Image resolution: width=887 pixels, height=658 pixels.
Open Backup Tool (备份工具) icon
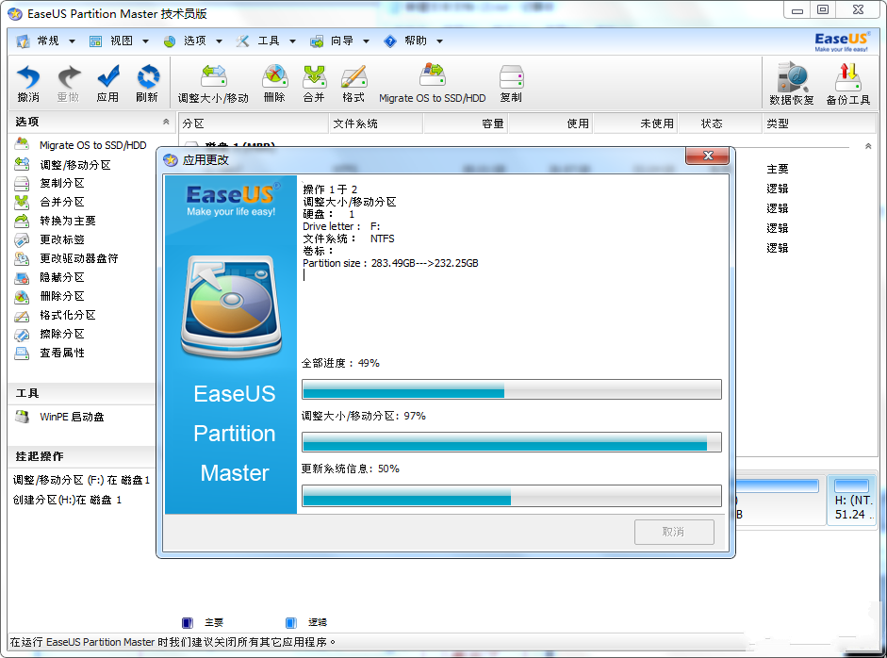coord(848,84)
